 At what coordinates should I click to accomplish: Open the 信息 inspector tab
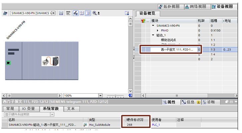point(191,102)
